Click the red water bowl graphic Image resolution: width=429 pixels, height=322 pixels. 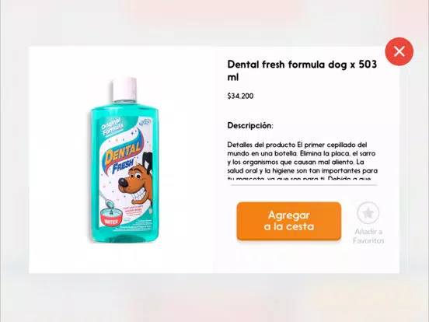coord(111,218)
